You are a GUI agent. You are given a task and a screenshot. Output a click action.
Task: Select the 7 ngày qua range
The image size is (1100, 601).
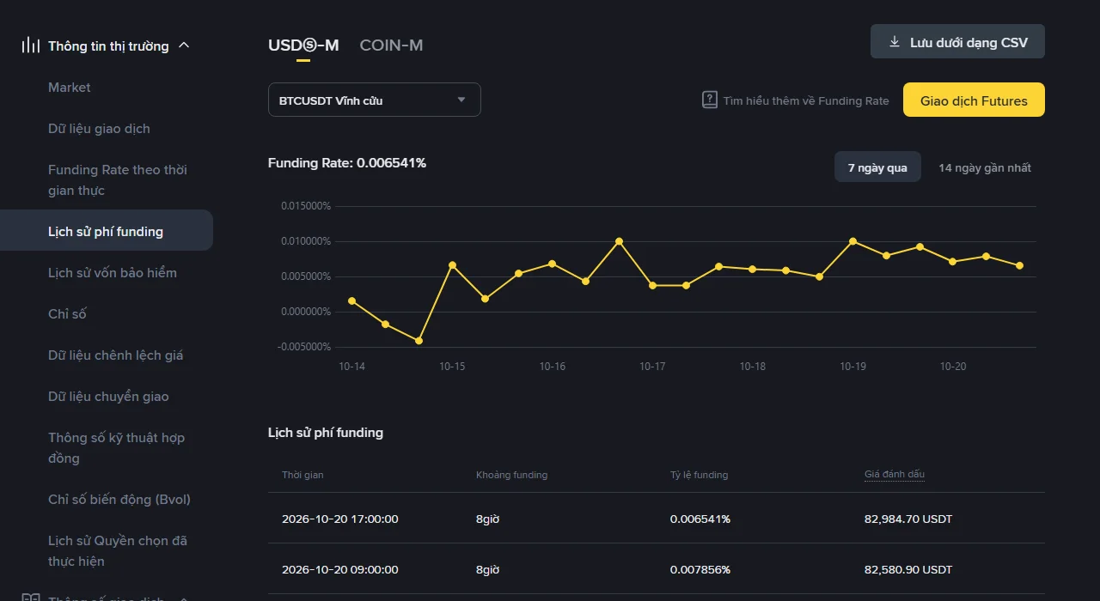[x=877, y=167]
